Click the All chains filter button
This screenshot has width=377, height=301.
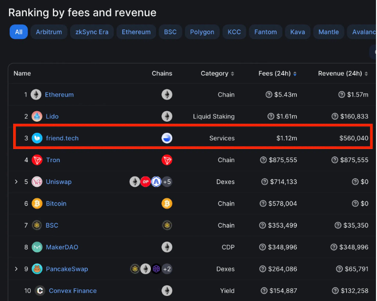coord(19,32)
